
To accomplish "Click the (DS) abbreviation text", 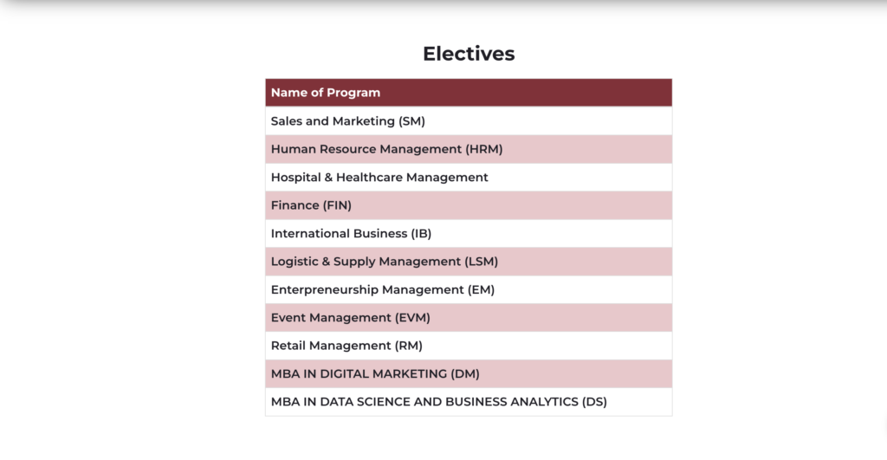I will coord(594,402).
